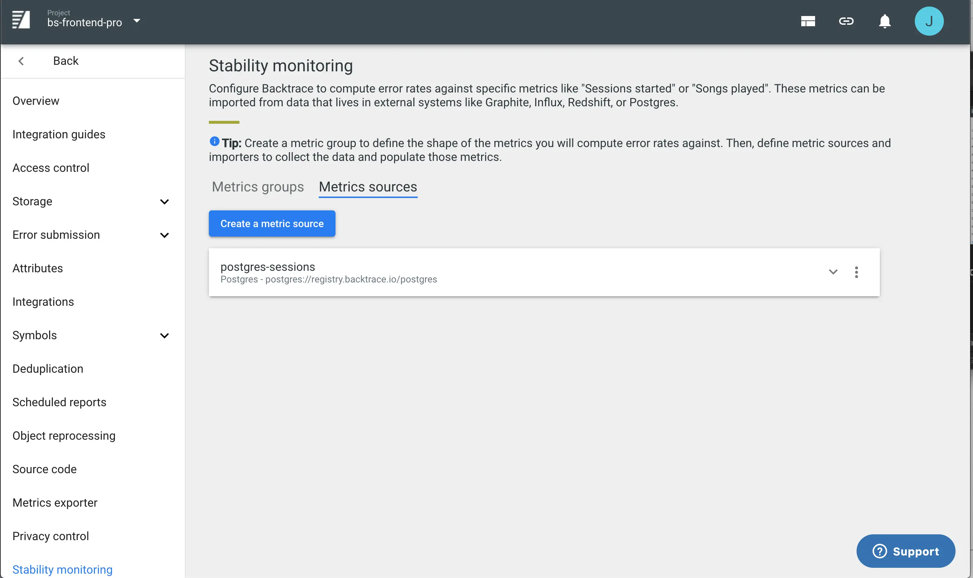Screen dimensions: 973x578
Task: Open three-dot menu for postgres-sessions
Action: click(x=856, y=272)
